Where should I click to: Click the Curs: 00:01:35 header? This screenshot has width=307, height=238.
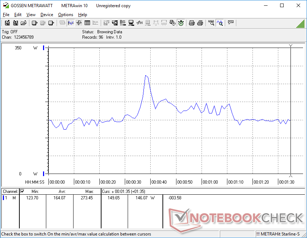coord(123,191)
